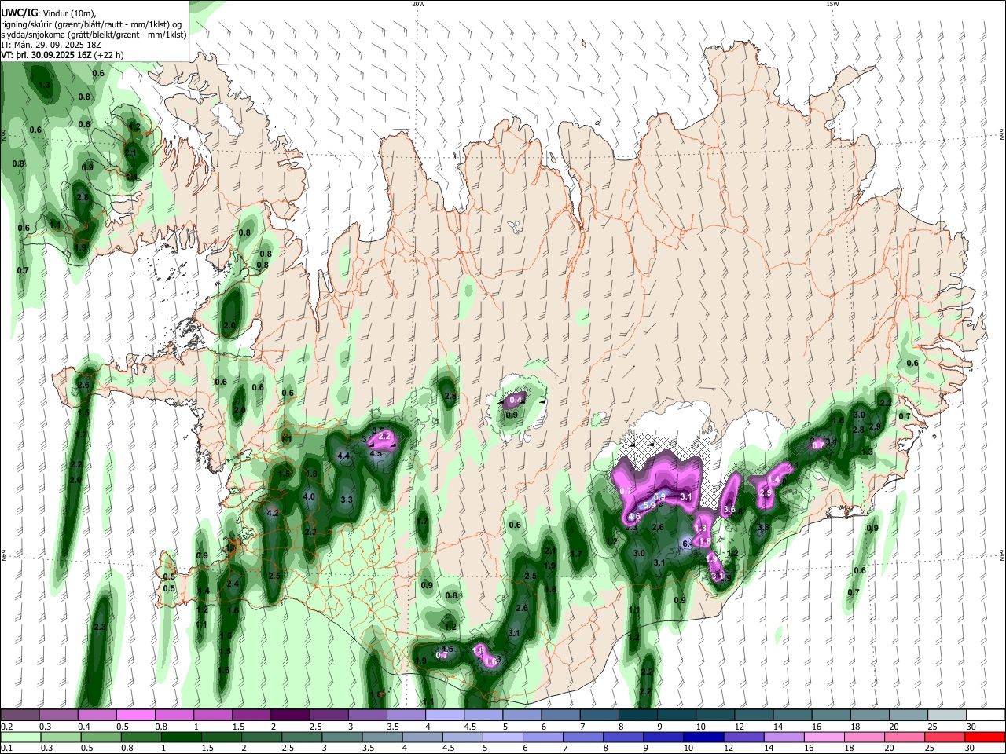
Task: Choose the violet 12 swatch in rain legend
Action: (742, 738)
